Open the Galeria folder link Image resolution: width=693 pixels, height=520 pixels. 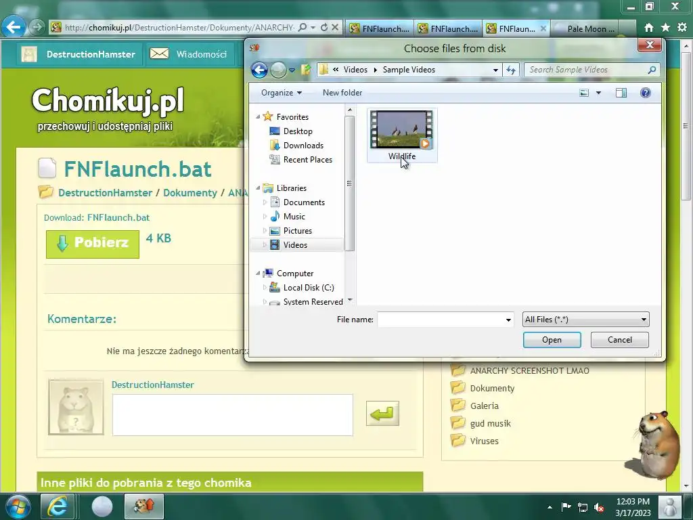point(484,406)
